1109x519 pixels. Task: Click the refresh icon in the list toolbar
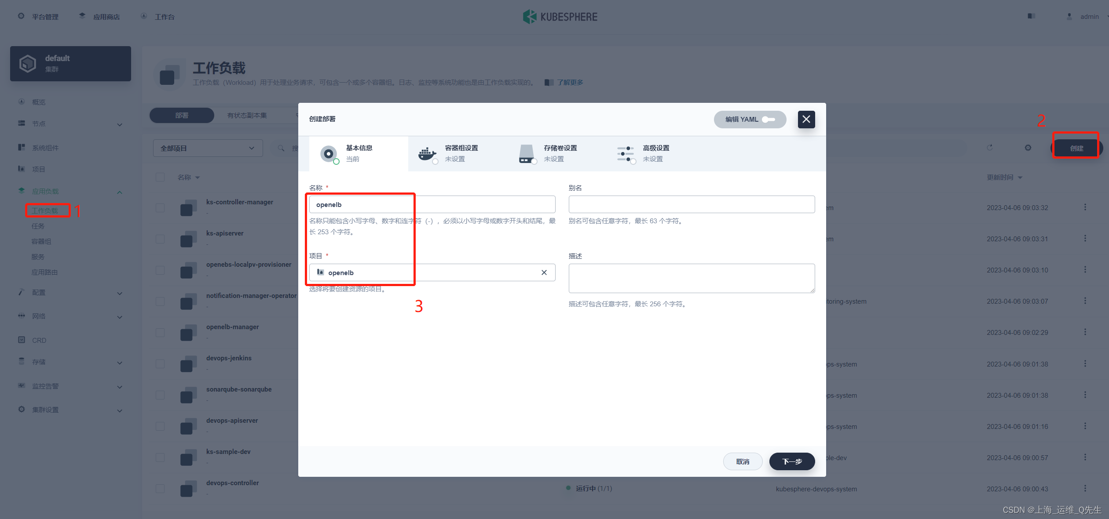tap(990, 148)
